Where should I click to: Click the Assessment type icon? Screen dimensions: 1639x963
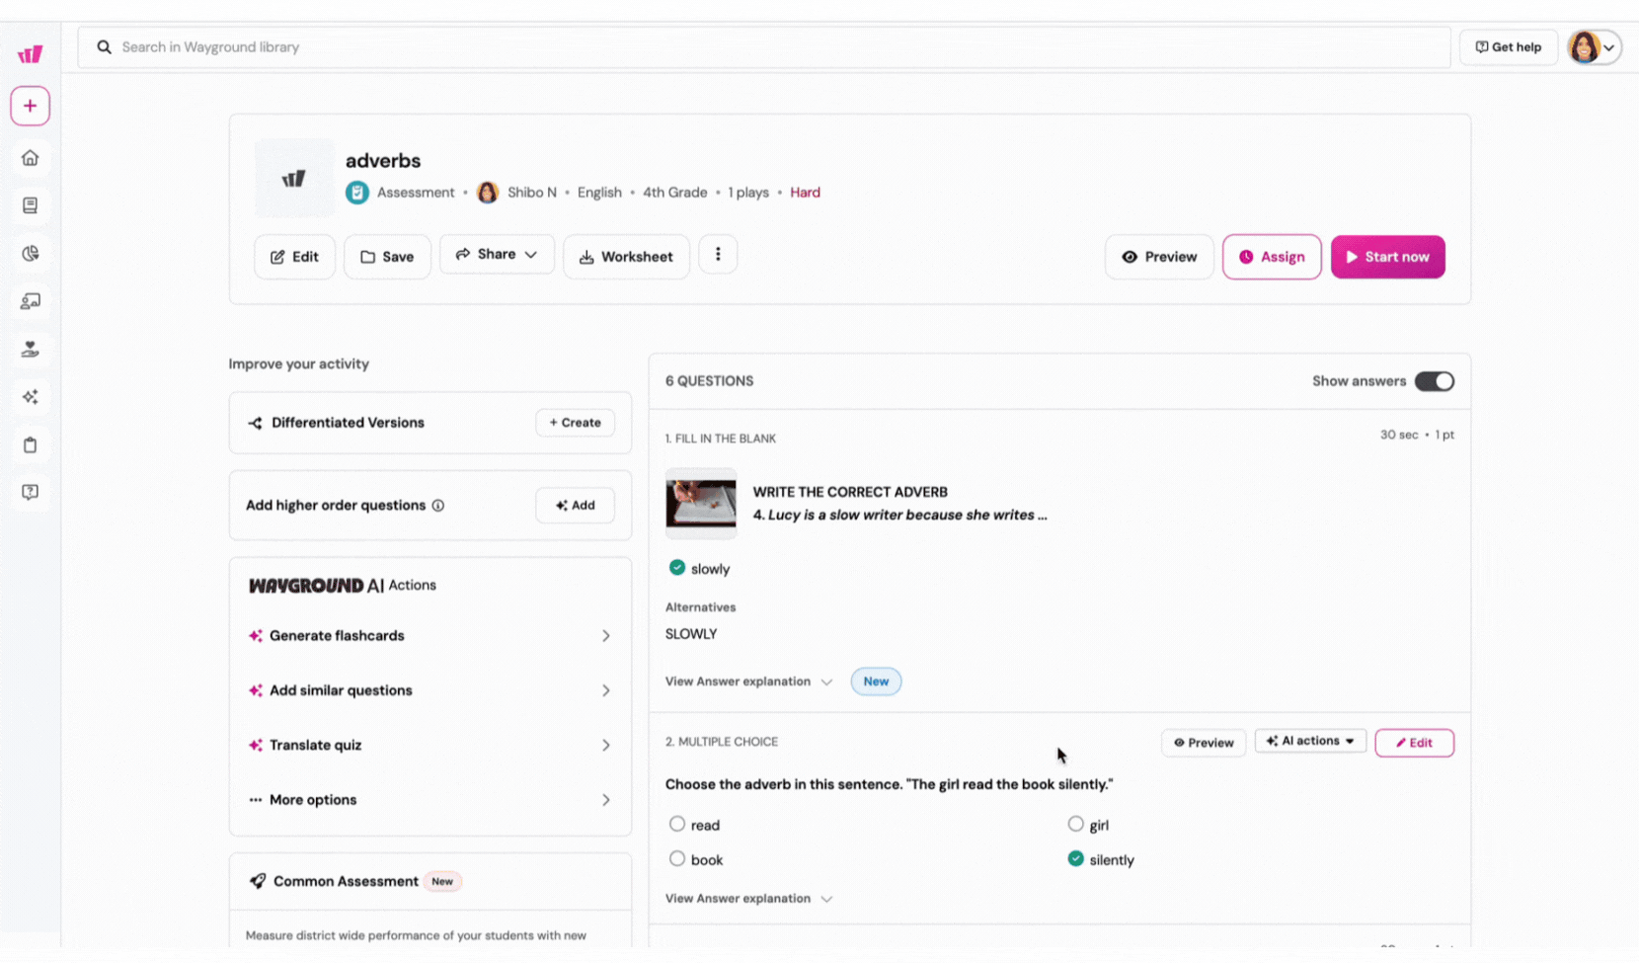(x=357, y=193)
